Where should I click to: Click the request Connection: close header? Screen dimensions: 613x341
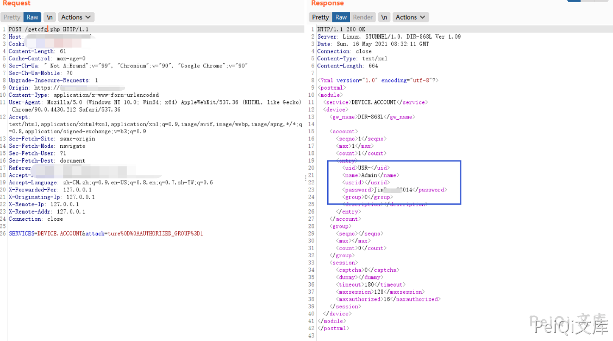point(36,219)
